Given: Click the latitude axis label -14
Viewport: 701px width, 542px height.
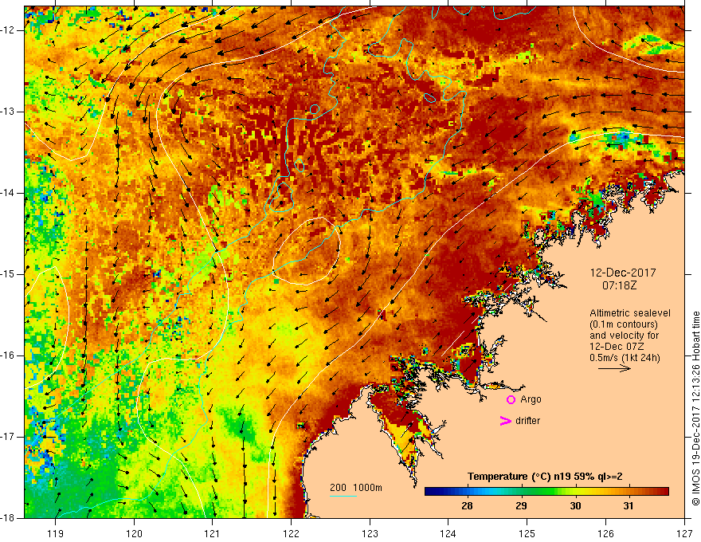Looking at the screenshot, I should pos(8,193).
